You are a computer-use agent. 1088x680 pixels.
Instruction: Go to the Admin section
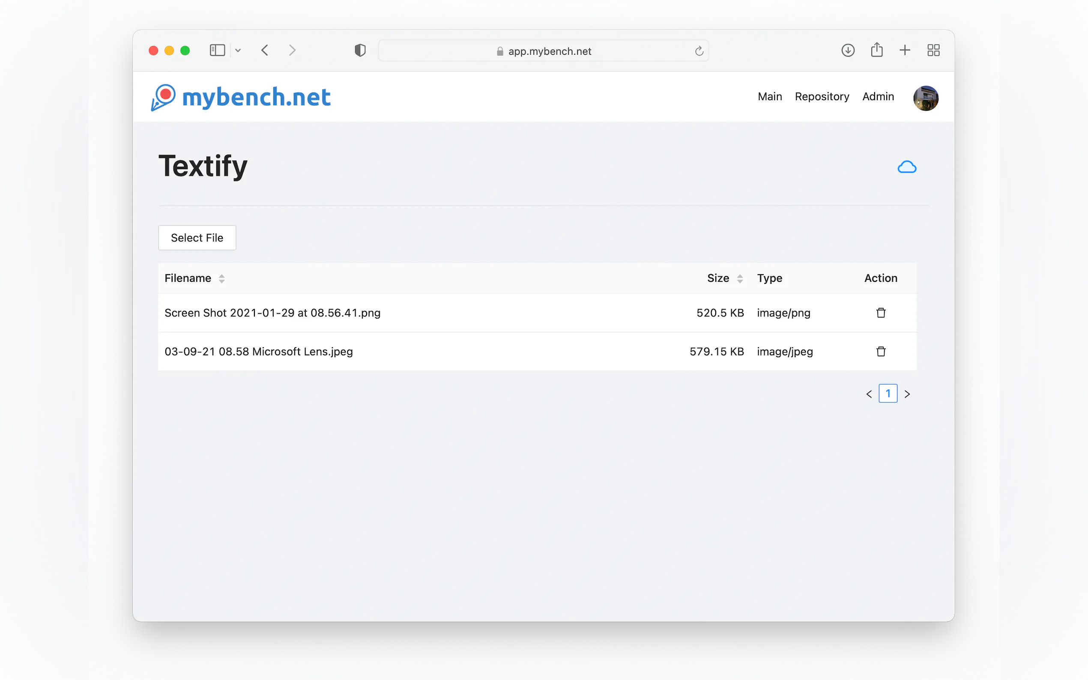point(878,97)
